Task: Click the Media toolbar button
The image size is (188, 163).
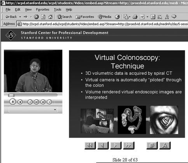Action: pos(104,17)
